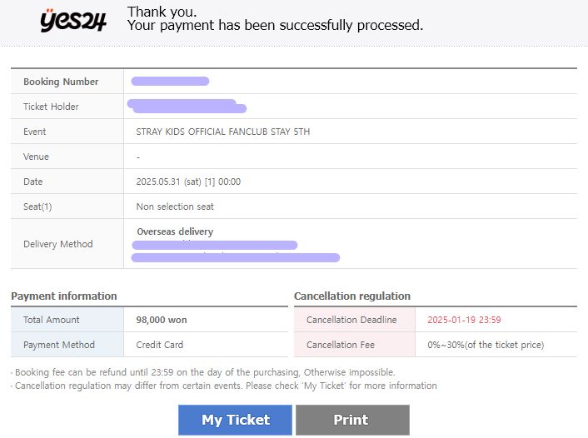Image resolution: width=588 pixels, height=438 pixels.
Task: Click the 98,000 won total amount
Action: 162,320
